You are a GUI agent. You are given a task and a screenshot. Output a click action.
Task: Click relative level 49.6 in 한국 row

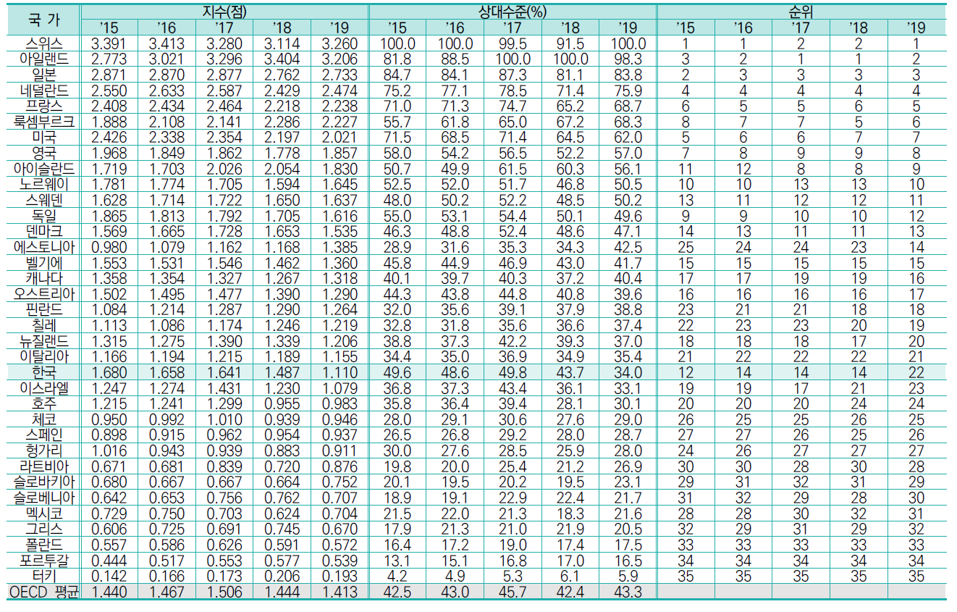click(396, 373)
